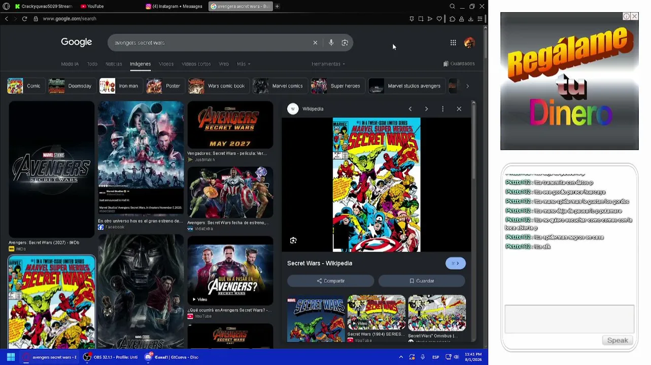The height and width of the screenshot is (365, 651).
Task: Open the tab search magnifier icon
Action: pos(452,6)
